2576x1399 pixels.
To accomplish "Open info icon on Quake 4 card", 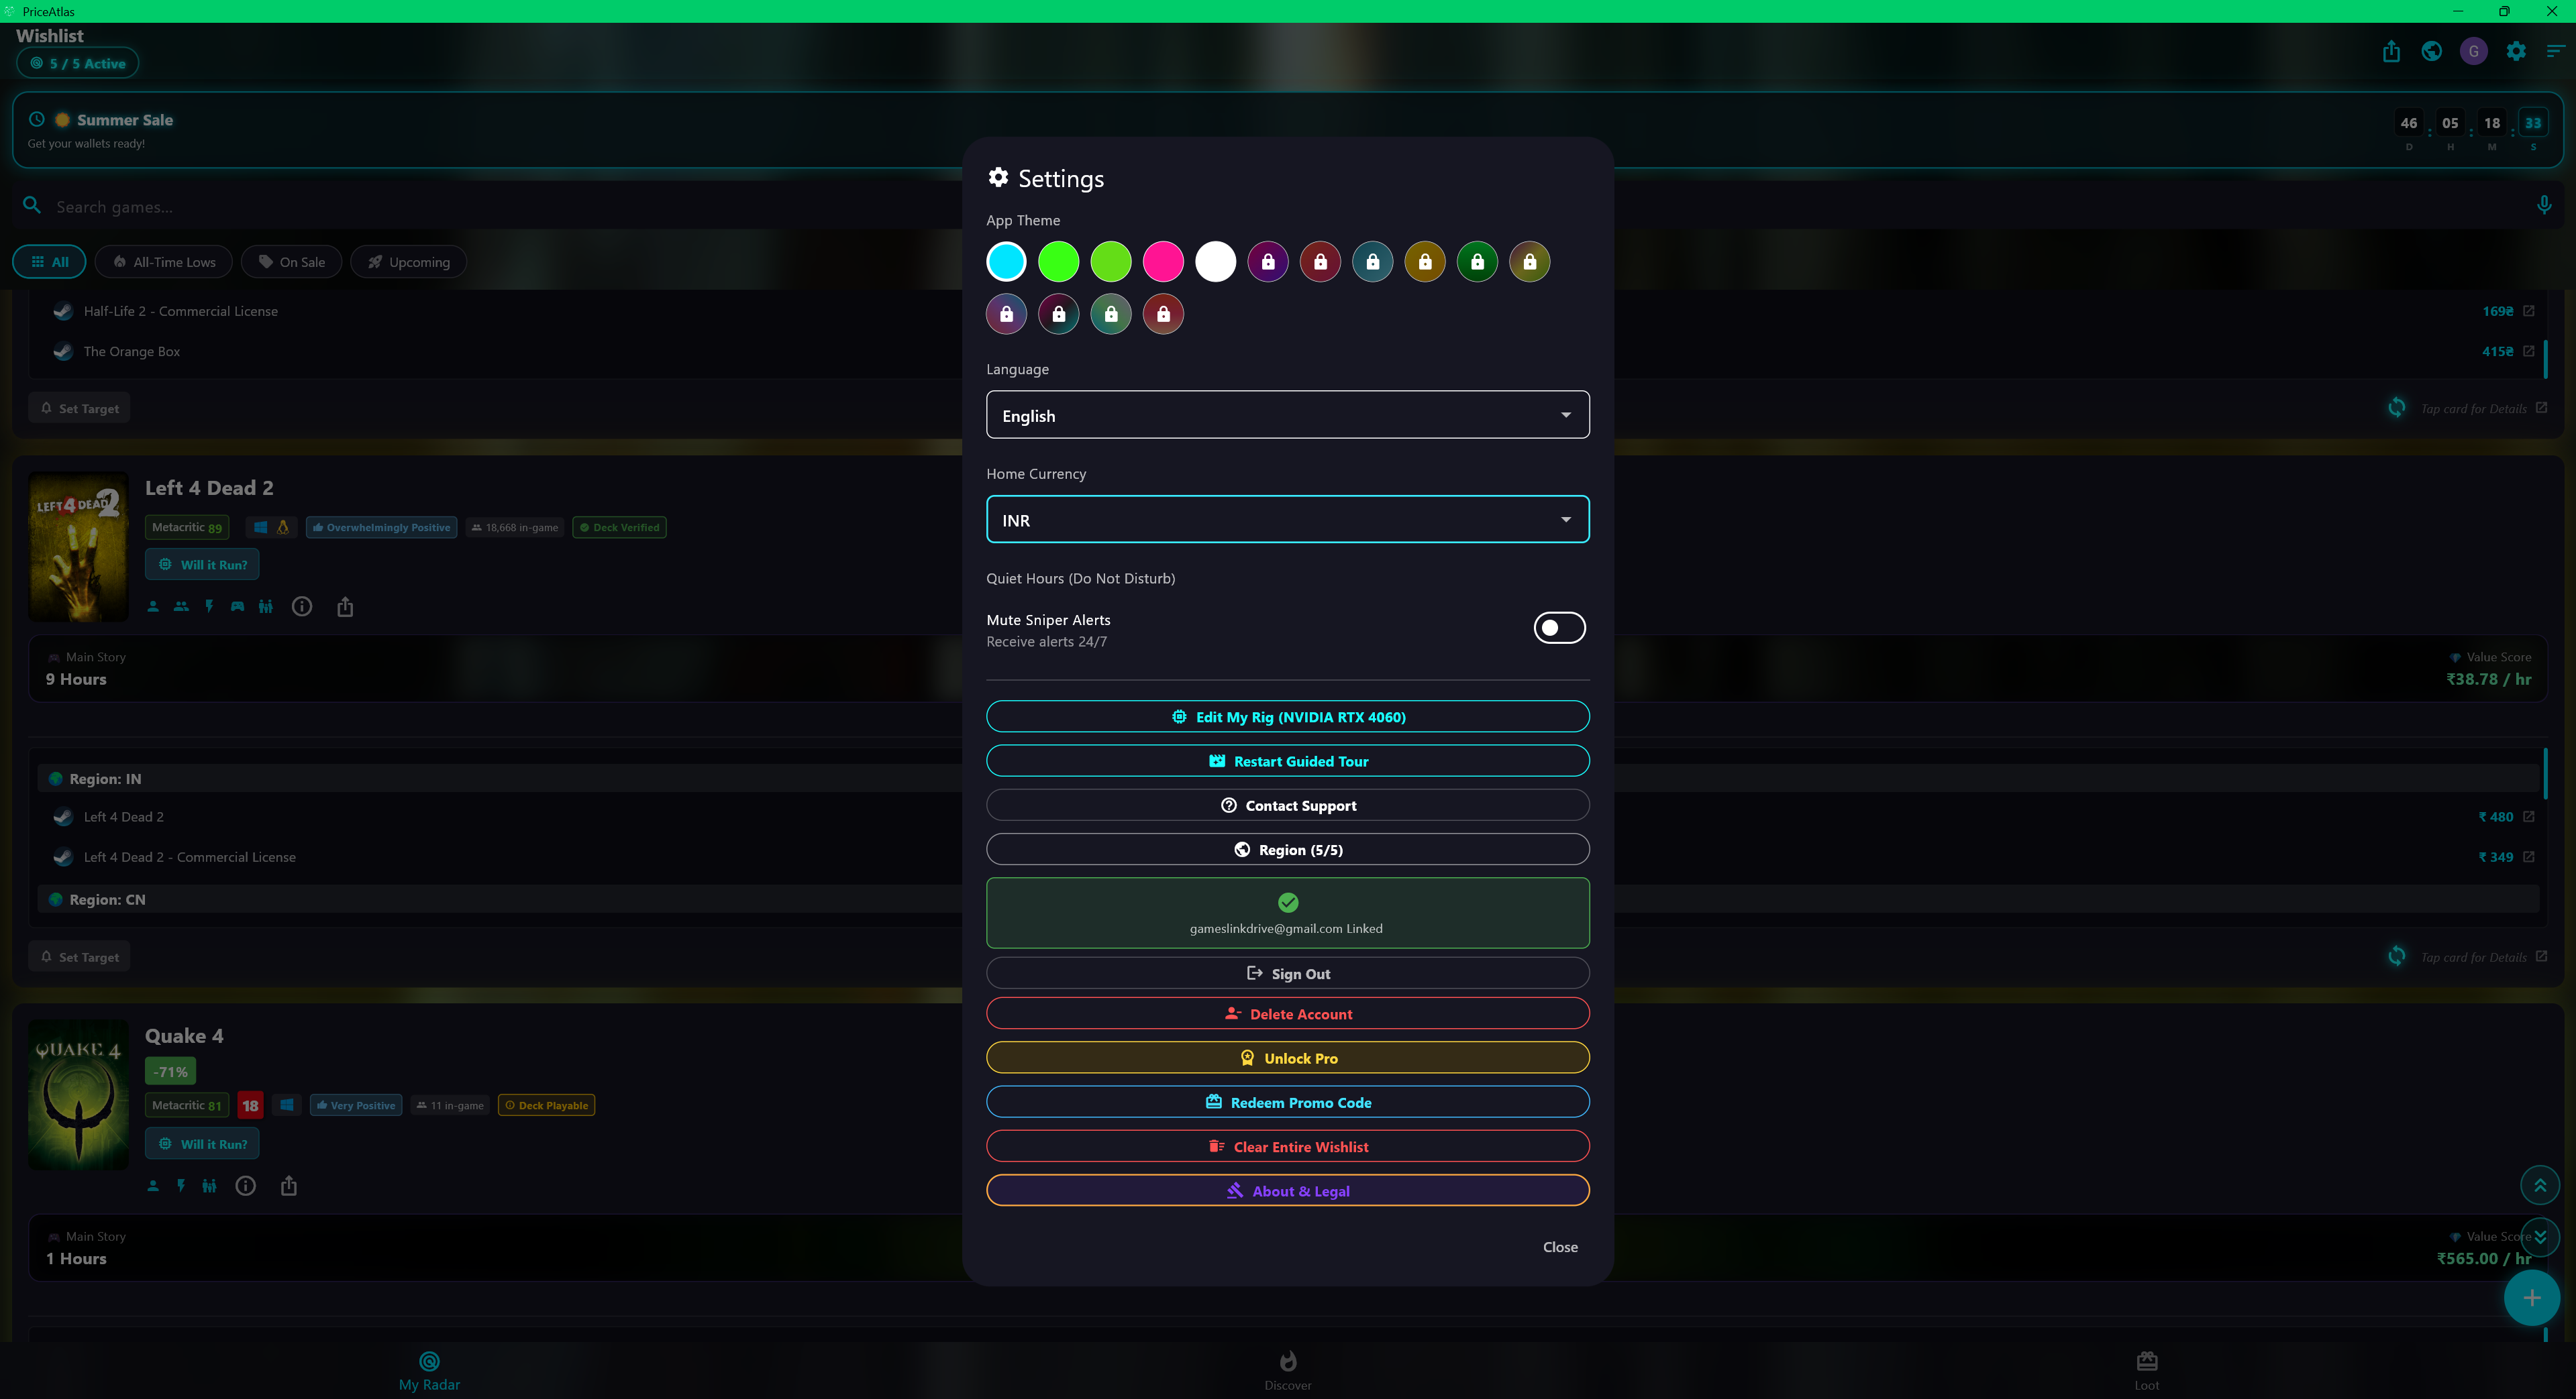I will tap(245, 1186).
